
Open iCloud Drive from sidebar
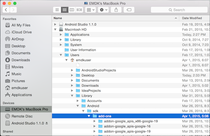coord(19,32)
